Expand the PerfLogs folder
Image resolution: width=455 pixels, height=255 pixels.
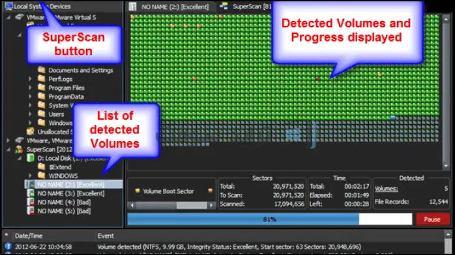tap(30, 79)
